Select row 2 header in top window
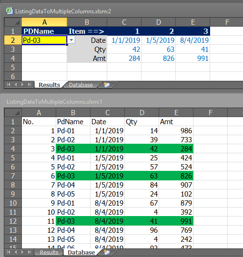Screen dimensions: 243x257 [13, 40]
